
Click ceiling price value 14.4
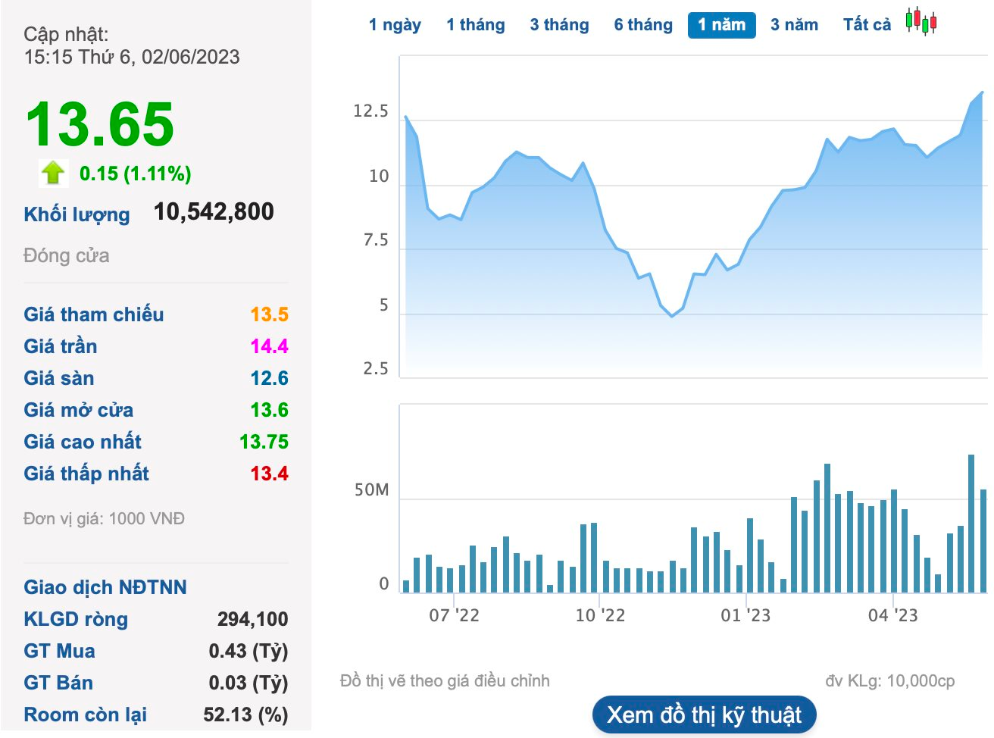click(270, 346)
